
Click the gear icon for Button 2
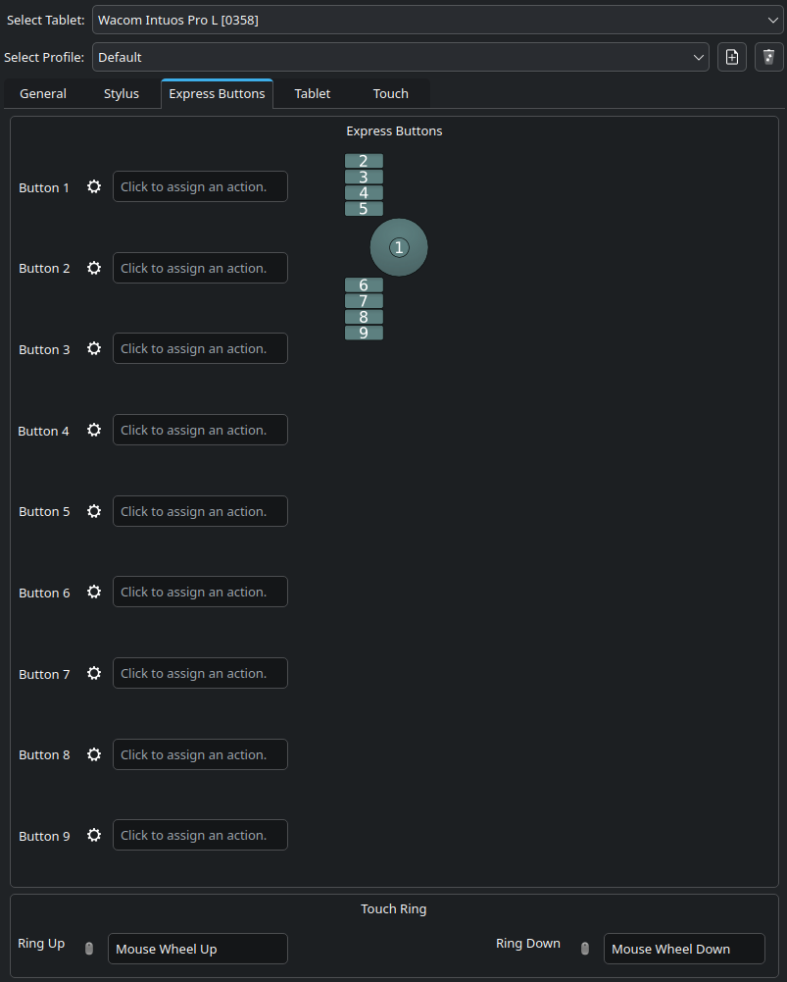point(94,268)
